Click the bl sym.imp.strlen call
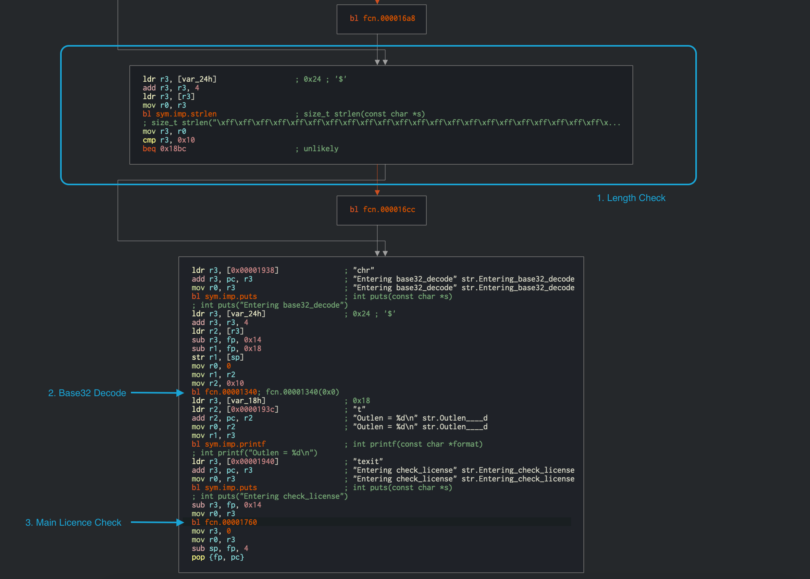This screenshot has width=810, height=579. [180, 114]
